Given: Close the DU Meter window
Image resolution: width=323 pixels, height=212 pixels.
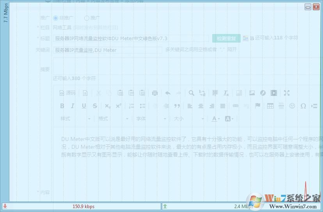Looking at the screenshot, I should 316,7.
